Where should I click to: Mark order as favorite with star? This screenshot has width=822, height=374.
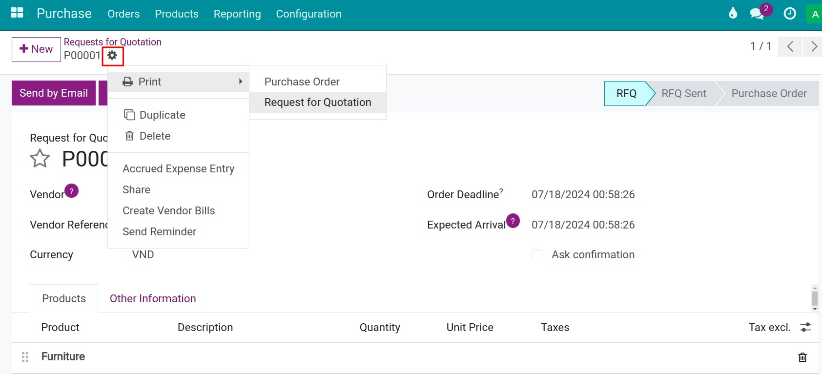40,159
